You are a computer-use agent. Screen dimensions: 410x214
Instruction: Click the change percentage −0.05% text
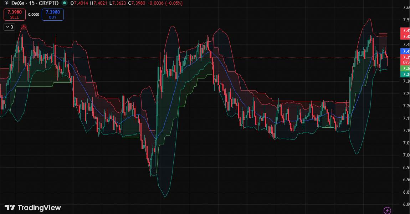pos(173,3)
